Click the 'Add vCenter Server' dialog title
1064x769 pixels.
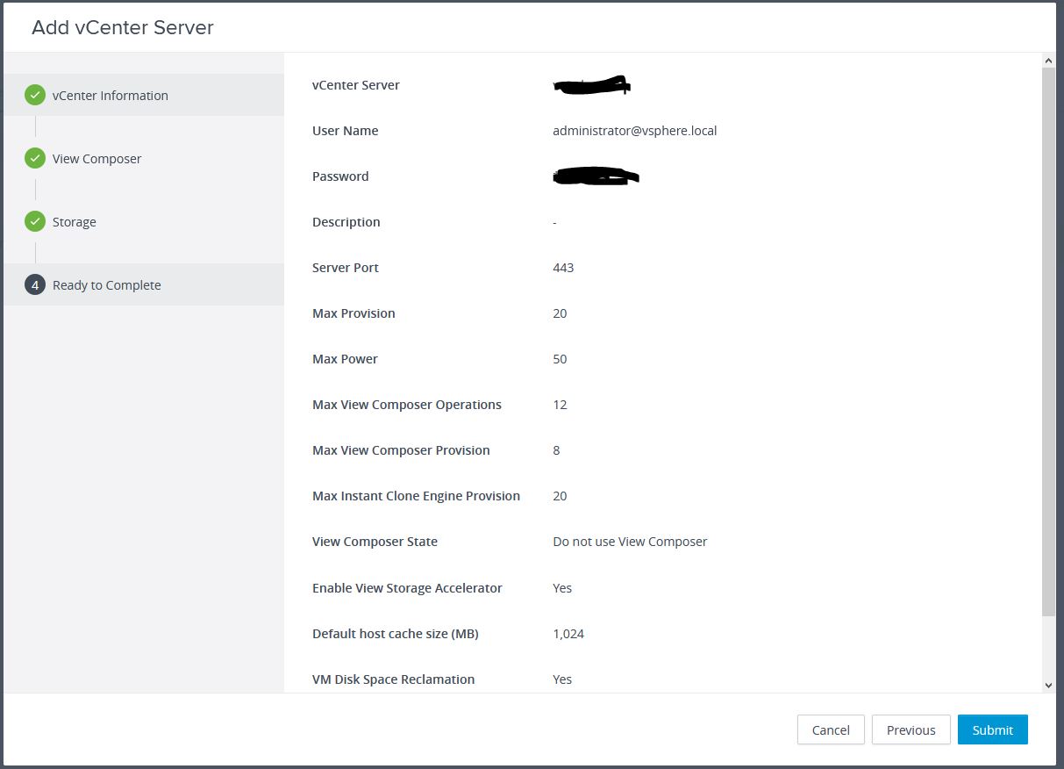(x=123, y=27)
